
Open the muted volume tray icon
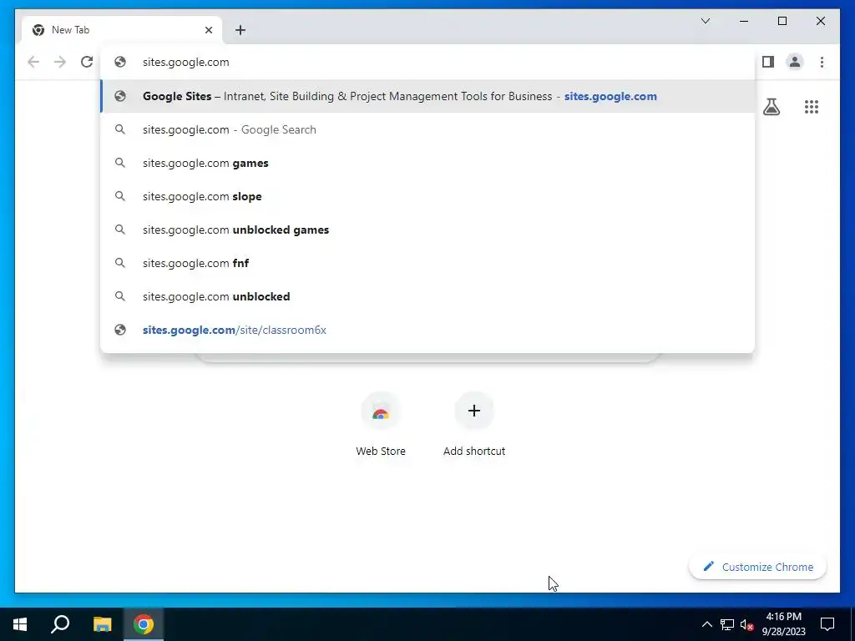point(746,624)
